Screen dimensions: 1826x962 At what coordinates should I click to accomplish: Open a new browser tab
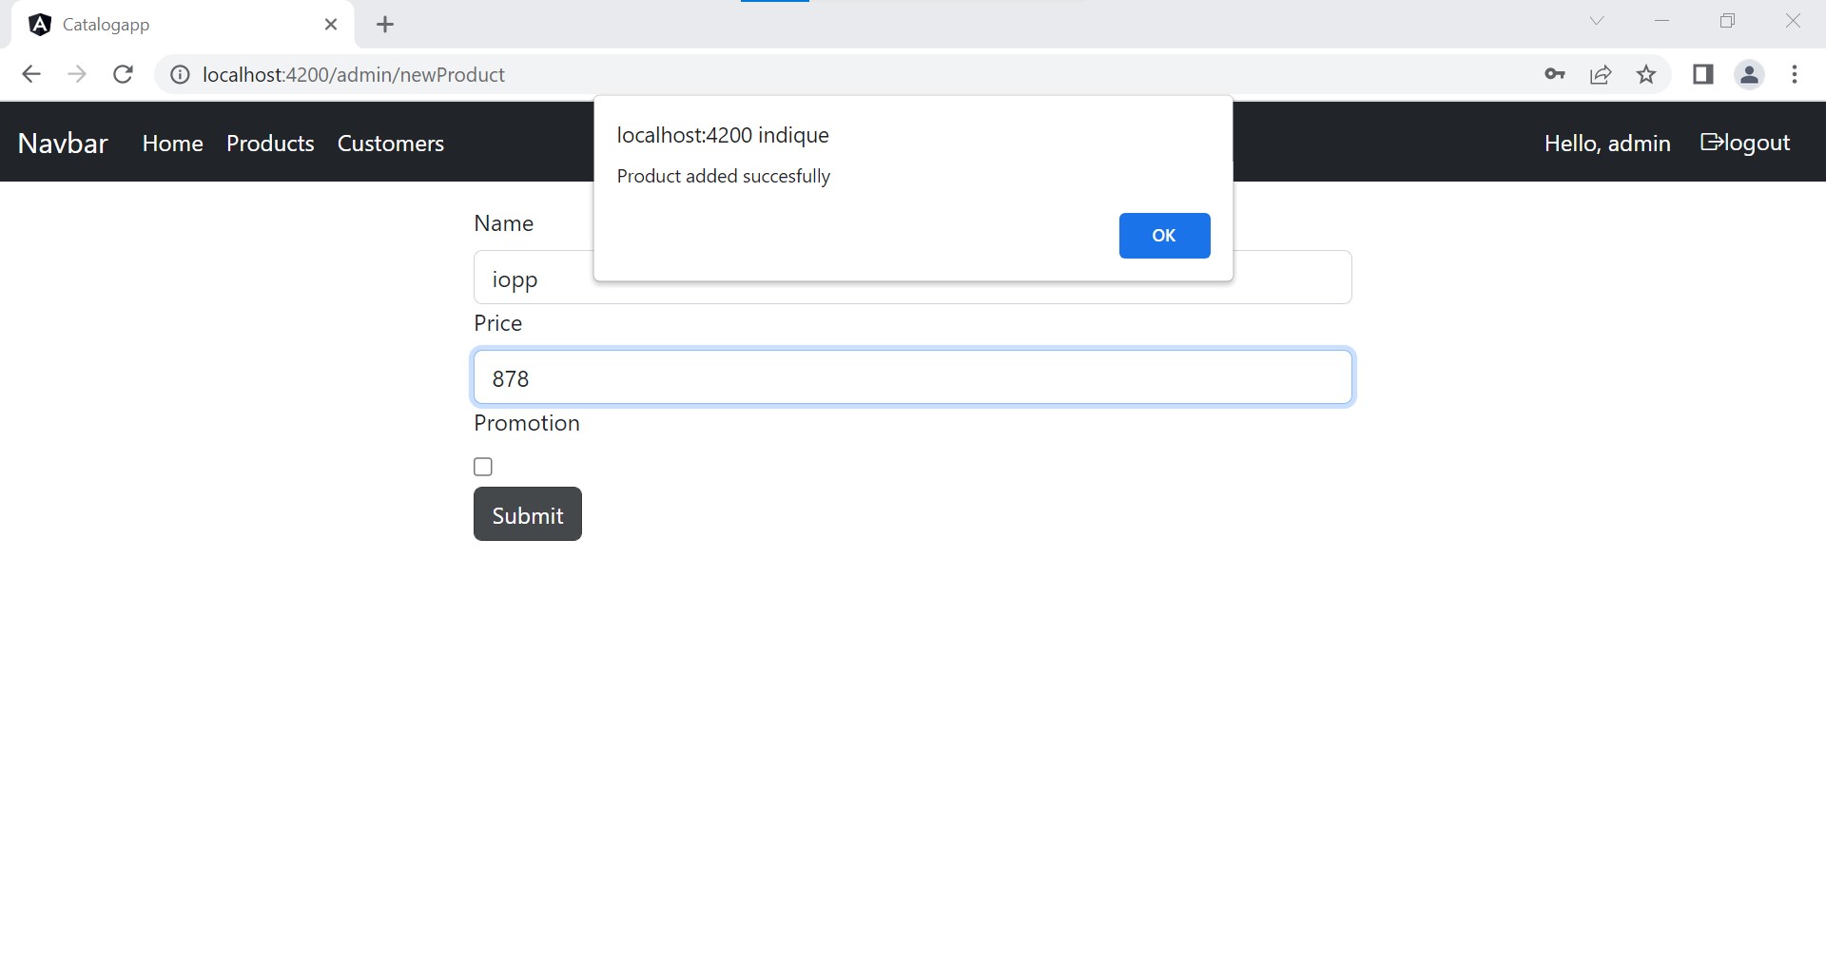point(385,25)
